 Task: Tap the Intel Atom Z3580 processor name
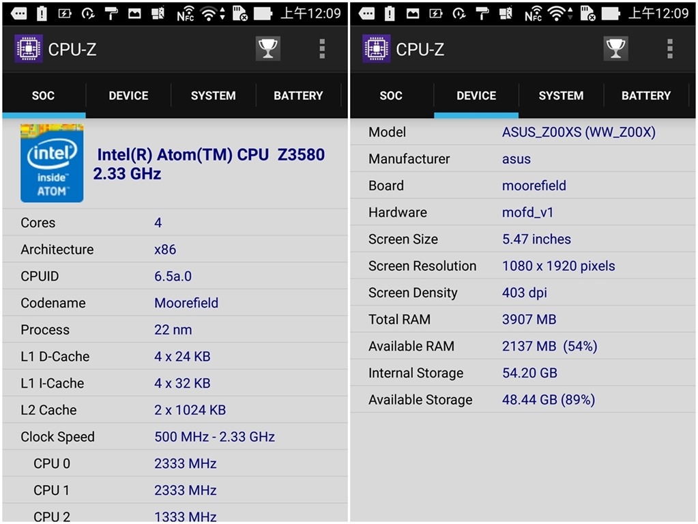[x=210, y=164]
